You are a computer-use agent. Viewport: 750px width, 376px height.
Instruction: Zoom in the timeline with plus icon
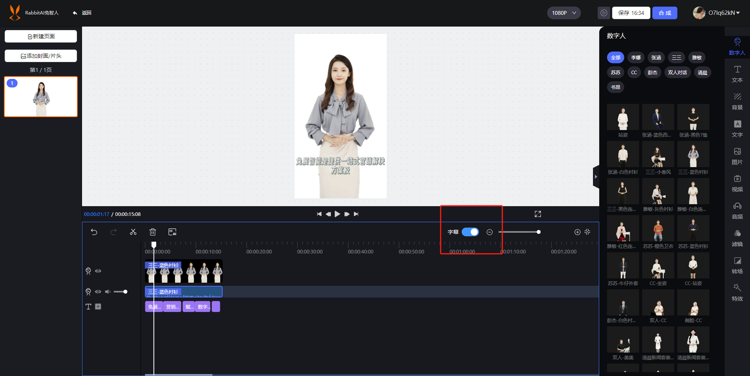click(x=577, y=232)
